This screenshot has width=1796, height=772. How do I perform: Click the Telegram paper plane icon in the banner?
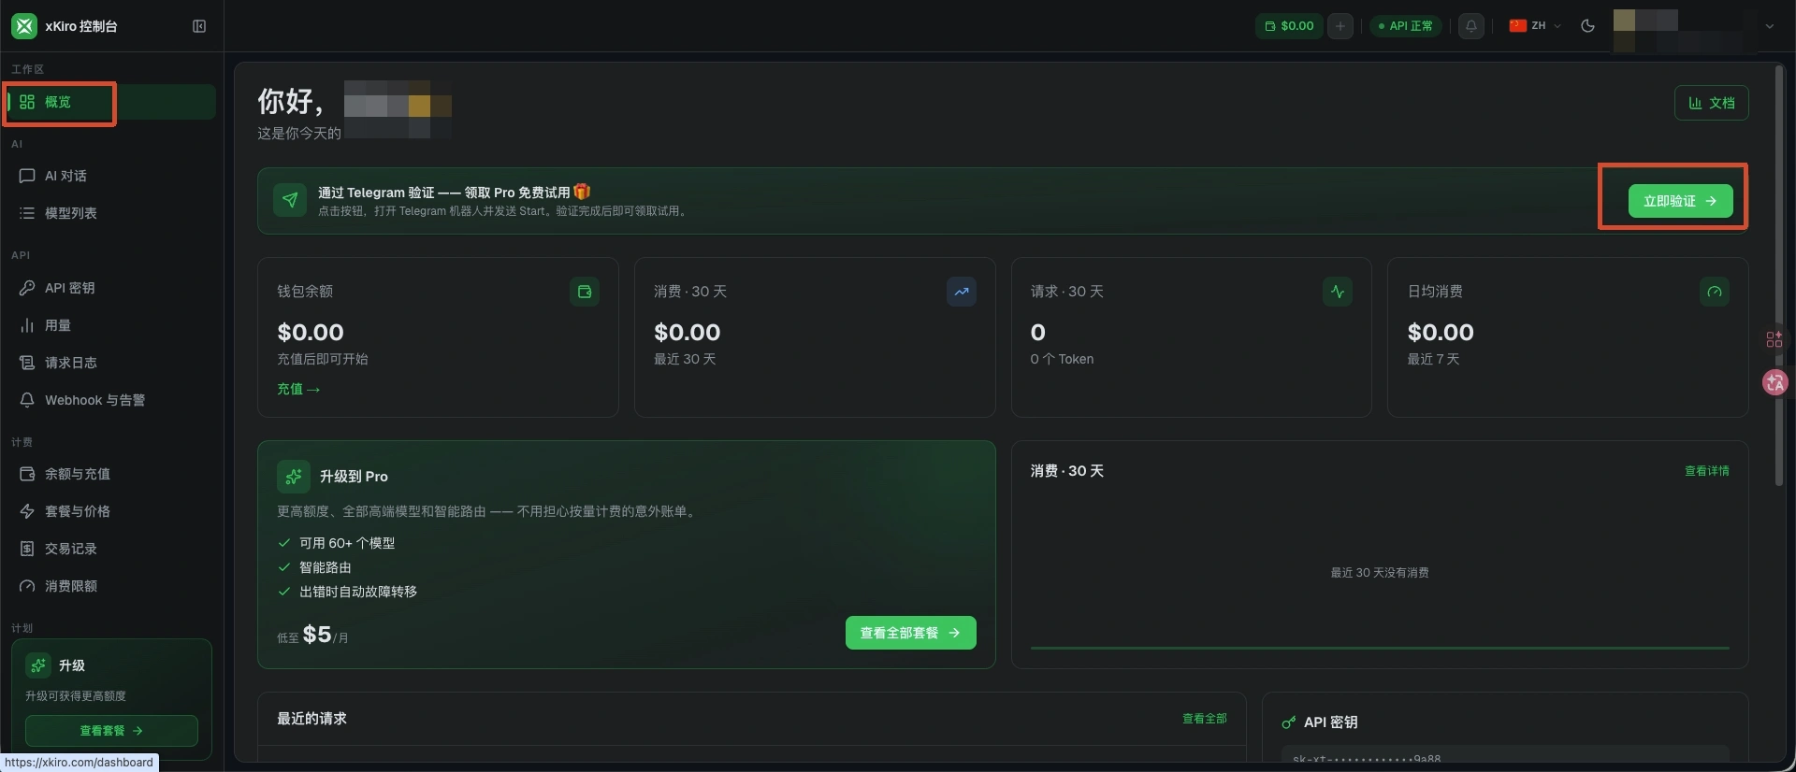290,200
